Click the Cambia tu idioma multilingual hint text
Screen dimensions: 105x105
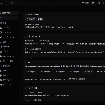pos(65,66)
